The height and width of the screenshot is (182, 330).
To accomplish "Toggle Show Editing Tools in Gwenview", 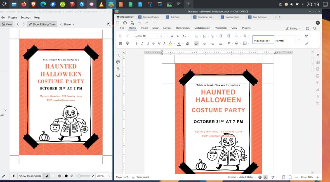I will point(42,24).
